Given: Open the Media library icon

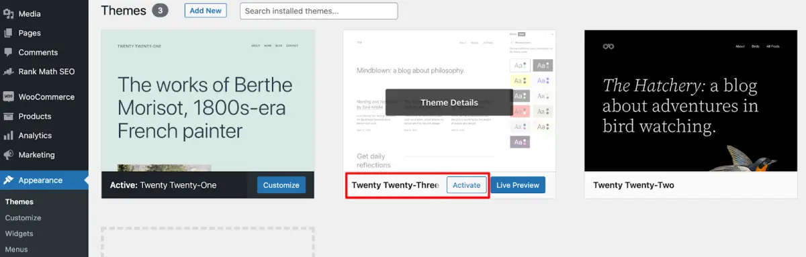Looking at the screenshot, I should 9,13.
